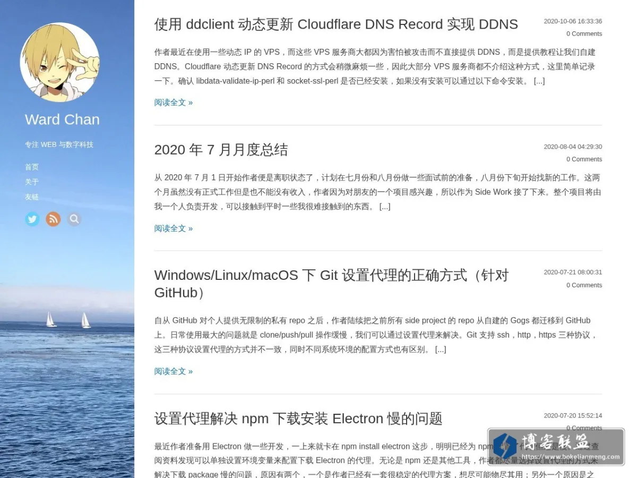Open 0 Comments for the ddclient post
The image size is (637, 478).
coord(584,33)
